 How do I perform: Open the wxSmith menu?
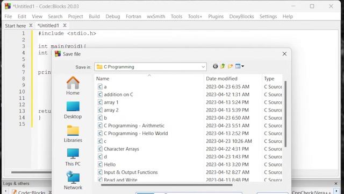(156, 17)
